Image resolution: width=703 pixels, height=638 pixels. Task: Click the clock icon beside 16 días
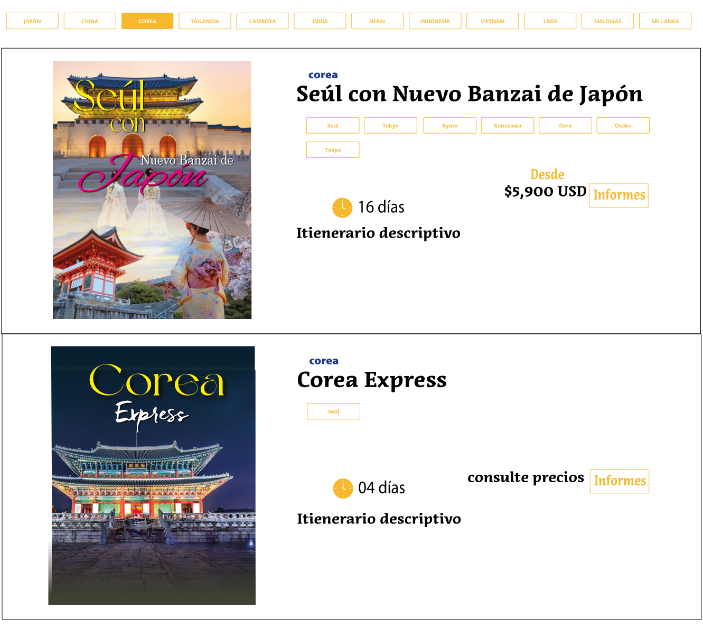[x=342, y=208]
